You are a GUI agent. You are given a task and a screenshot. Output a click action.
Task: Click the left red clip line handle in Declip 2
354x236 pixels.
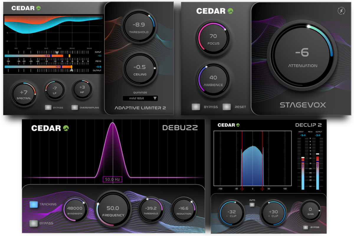[242, 188]
